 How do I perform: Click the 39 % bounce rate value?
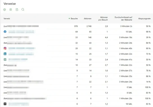148,37
